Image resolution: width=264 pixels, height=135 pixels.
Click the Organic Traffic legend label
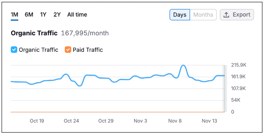pyautogui.click(x=38, y=50)
